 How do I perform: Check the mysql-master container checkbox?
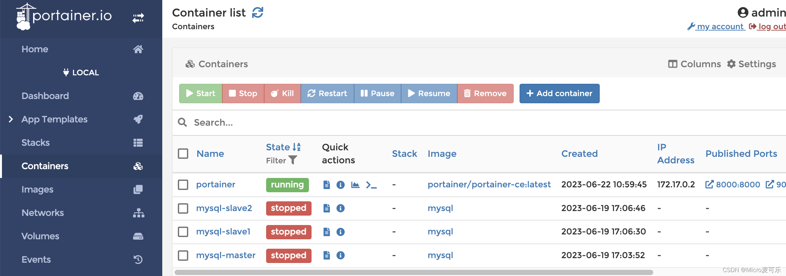183,255
